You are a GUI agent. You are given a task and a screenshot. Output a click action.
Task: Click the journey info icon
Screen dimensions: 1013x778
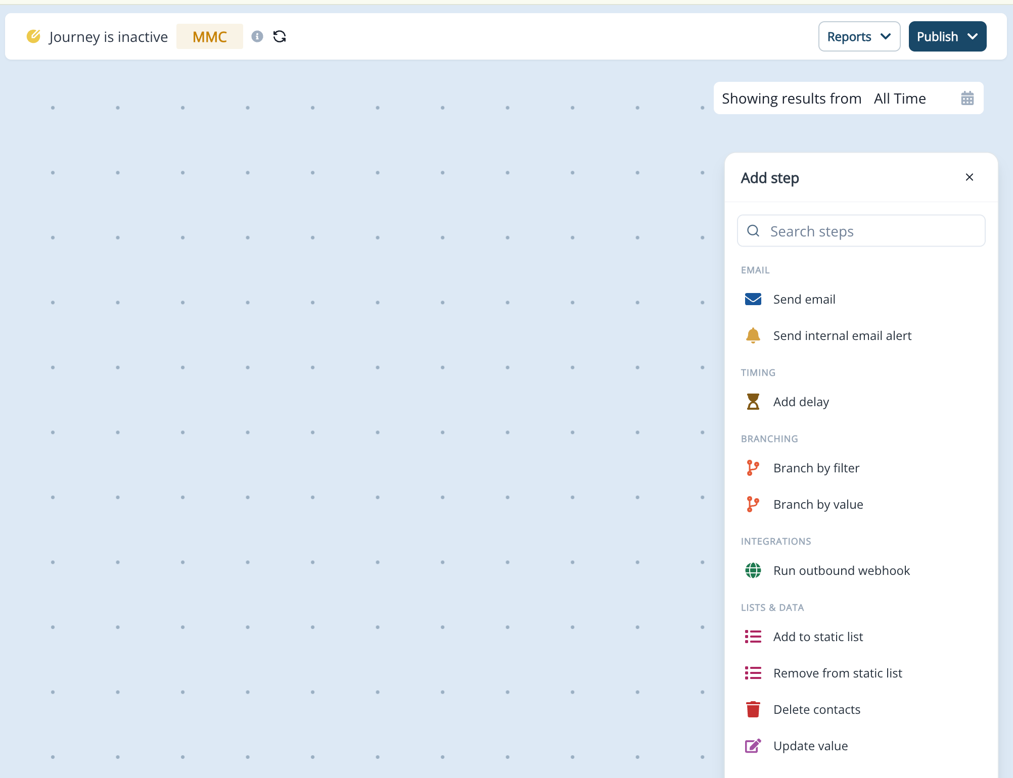tap(257, 36)
